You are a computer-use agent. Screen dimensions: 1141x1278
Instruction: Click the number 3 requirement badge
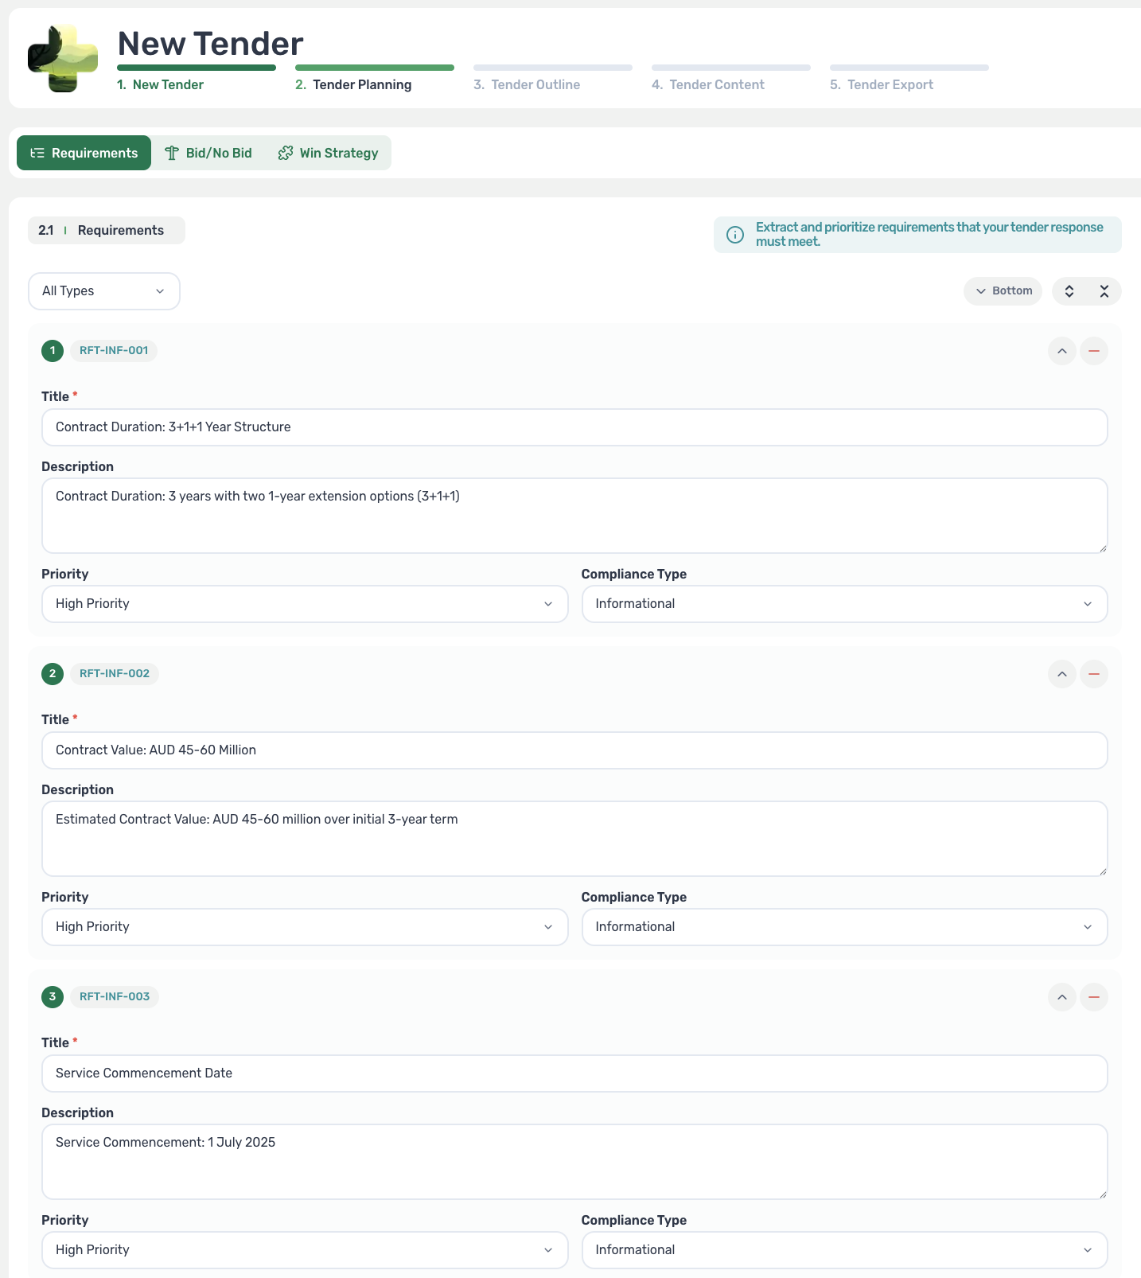pyautogui.click(x=53, y=996)
